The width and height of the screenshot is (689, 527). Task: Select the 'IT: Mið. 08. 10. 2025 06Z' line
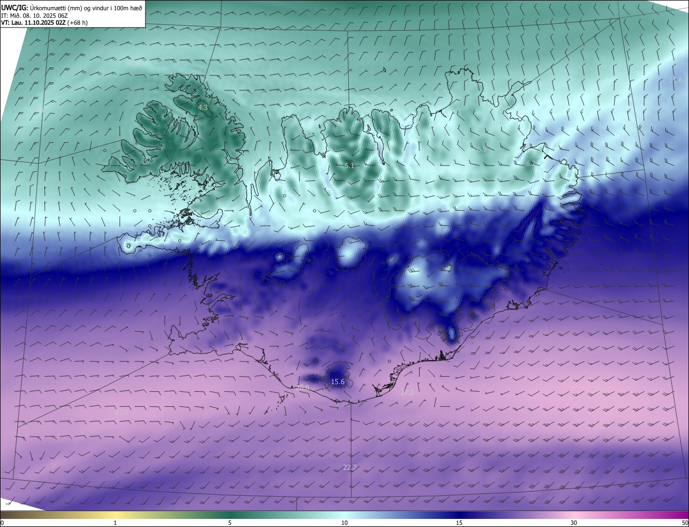tap(34, 16)
